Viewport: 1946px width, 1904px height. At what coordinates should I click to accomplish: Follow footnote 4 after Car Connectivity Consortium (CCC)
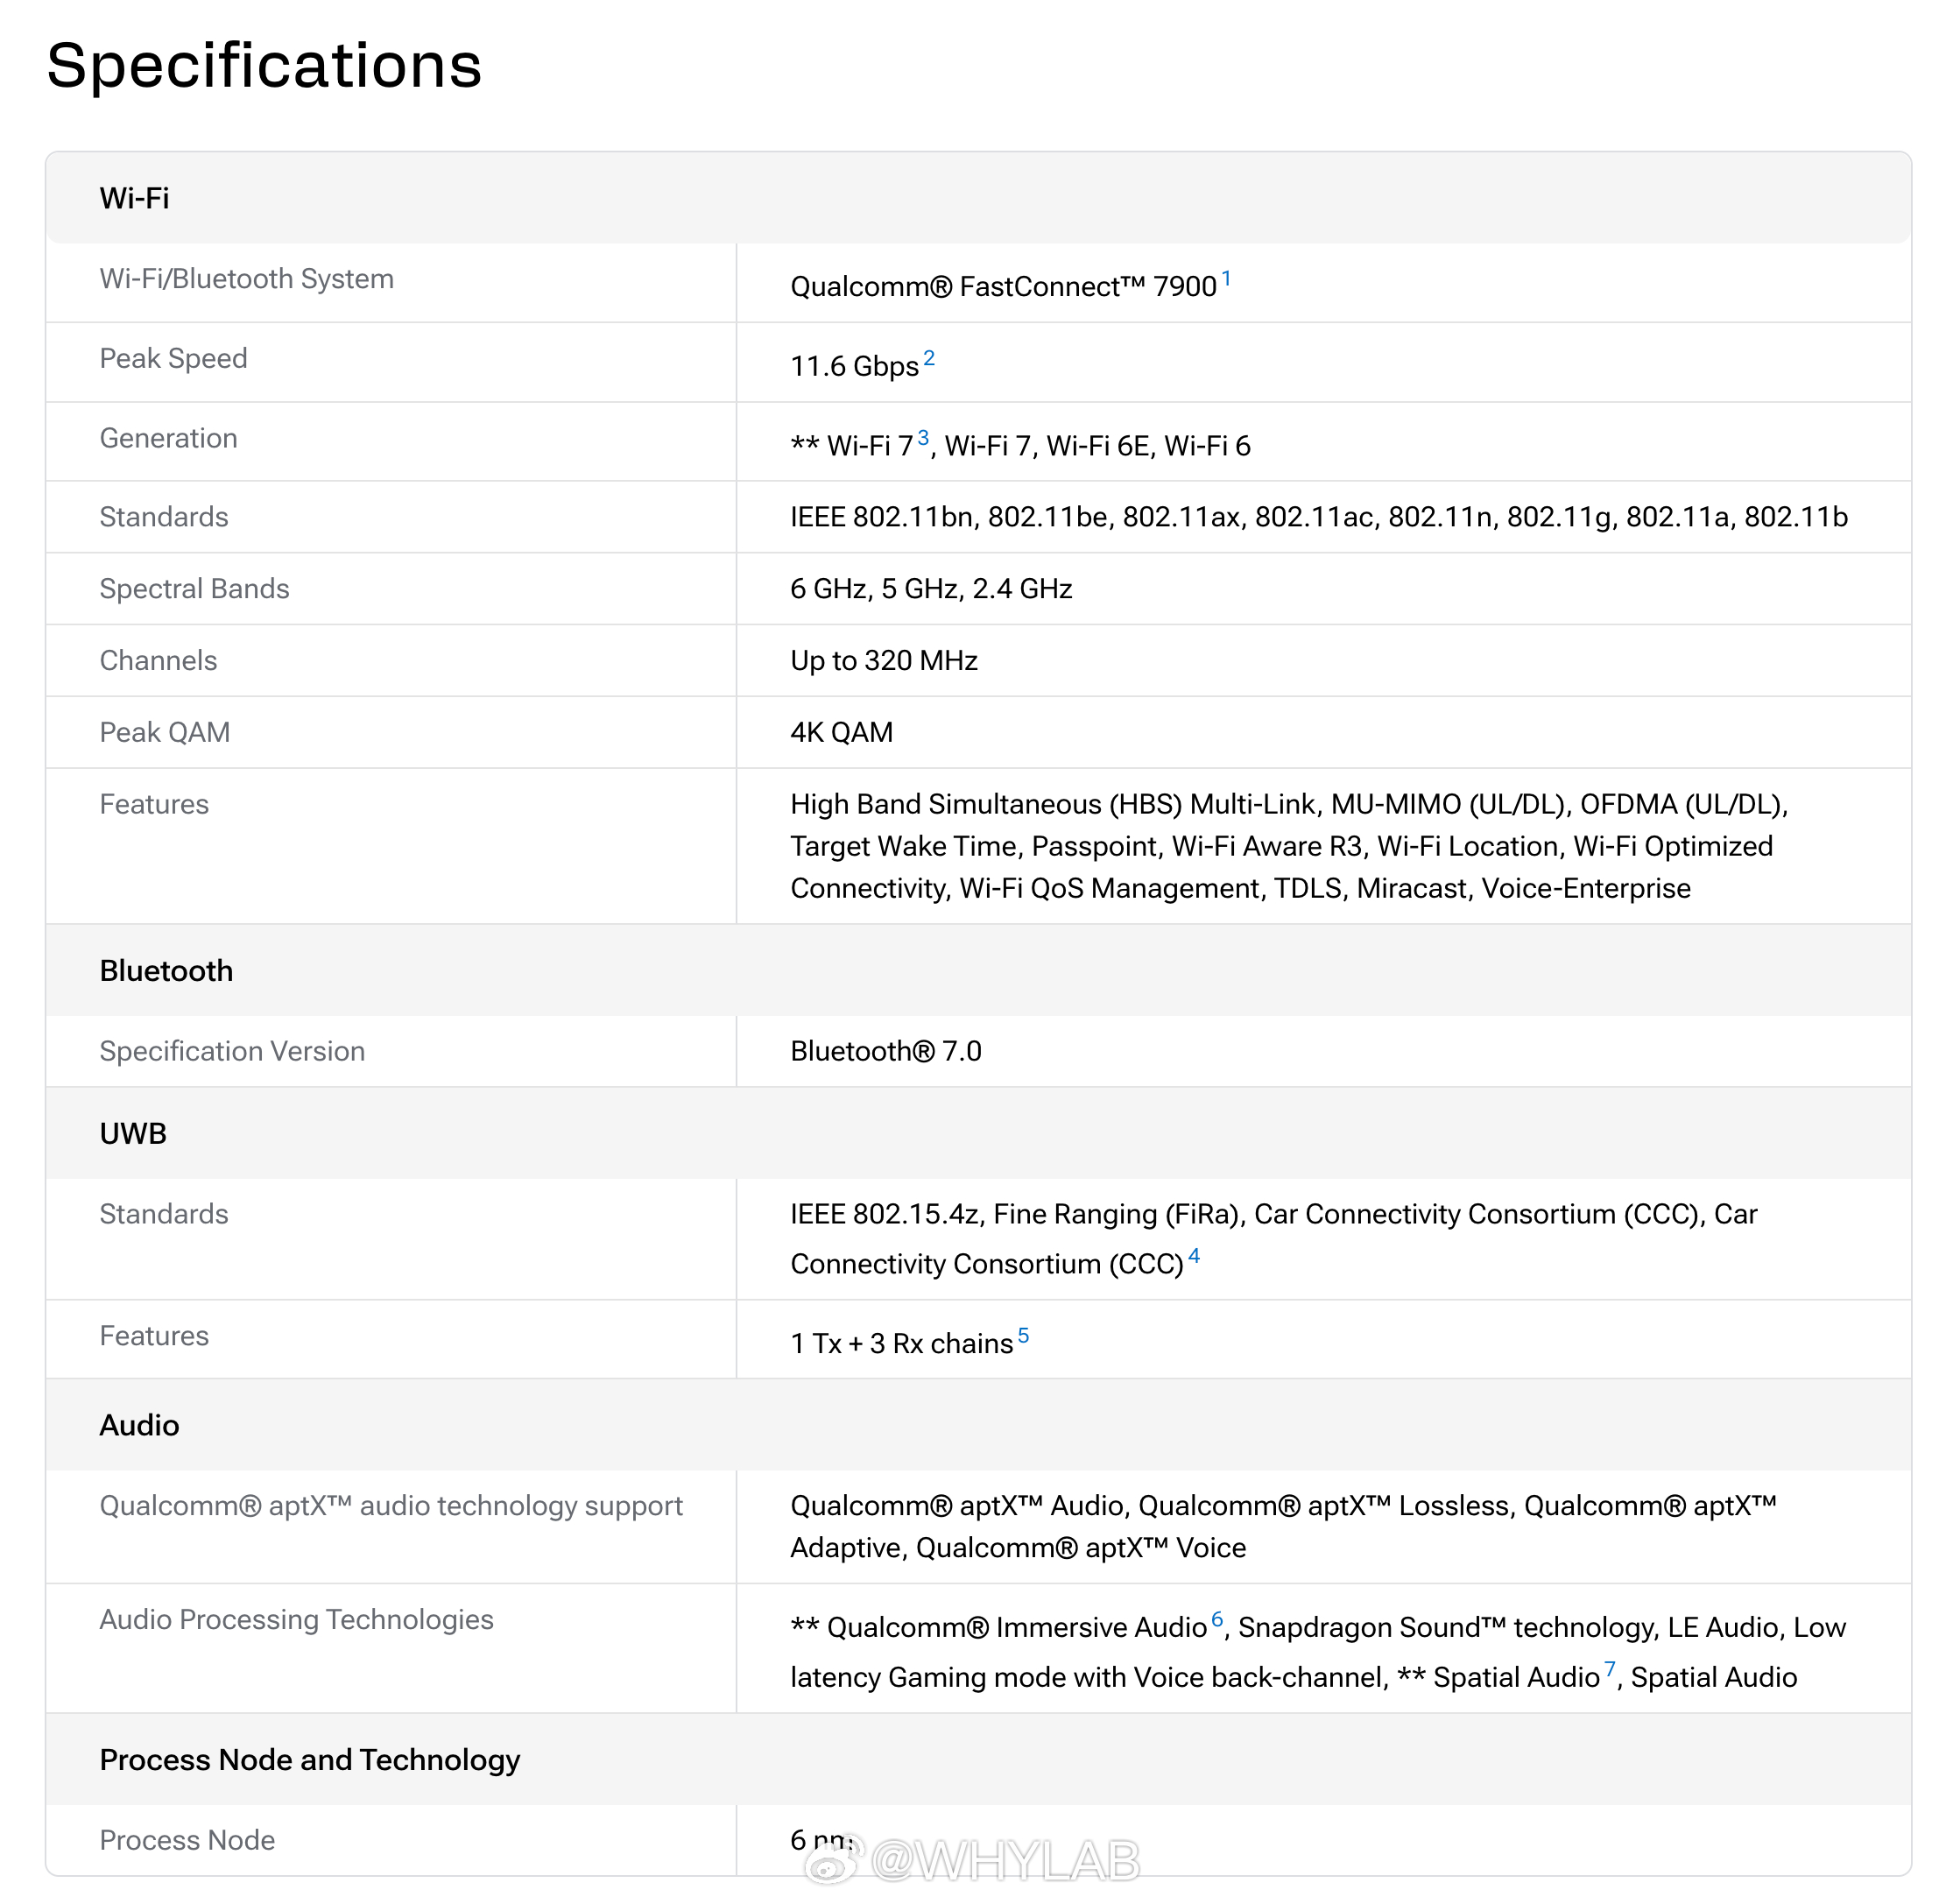click(x=1193, y=1255)
